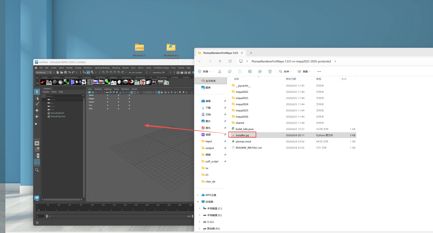Open a scene file in Maya
This screenshot has height=233, width=433.
(x=62, y=72)
